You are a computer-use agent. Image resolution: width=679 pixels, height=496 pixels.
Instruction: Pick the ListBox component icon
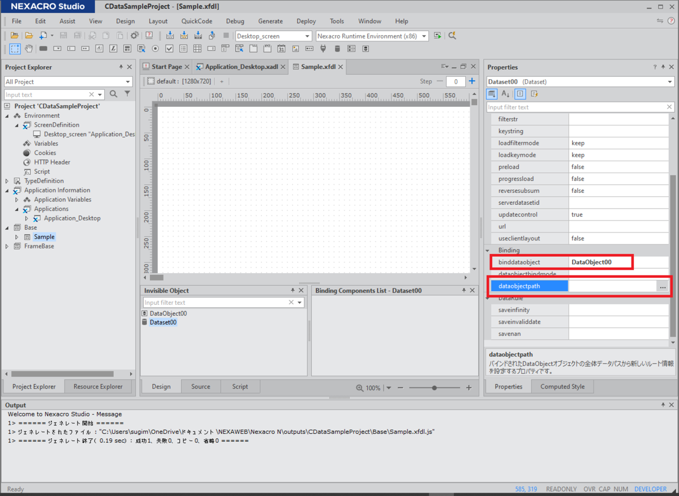pyautogui.click(x=183, y=49)
